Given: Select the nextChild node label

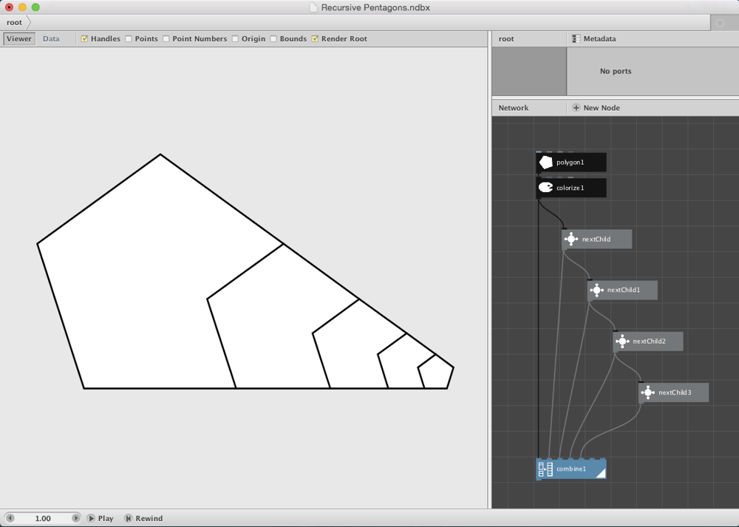Looking at the screenshot, I should coord(596,239).
